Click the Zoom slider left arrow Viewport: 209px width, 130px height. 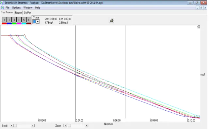pos(65,126)
